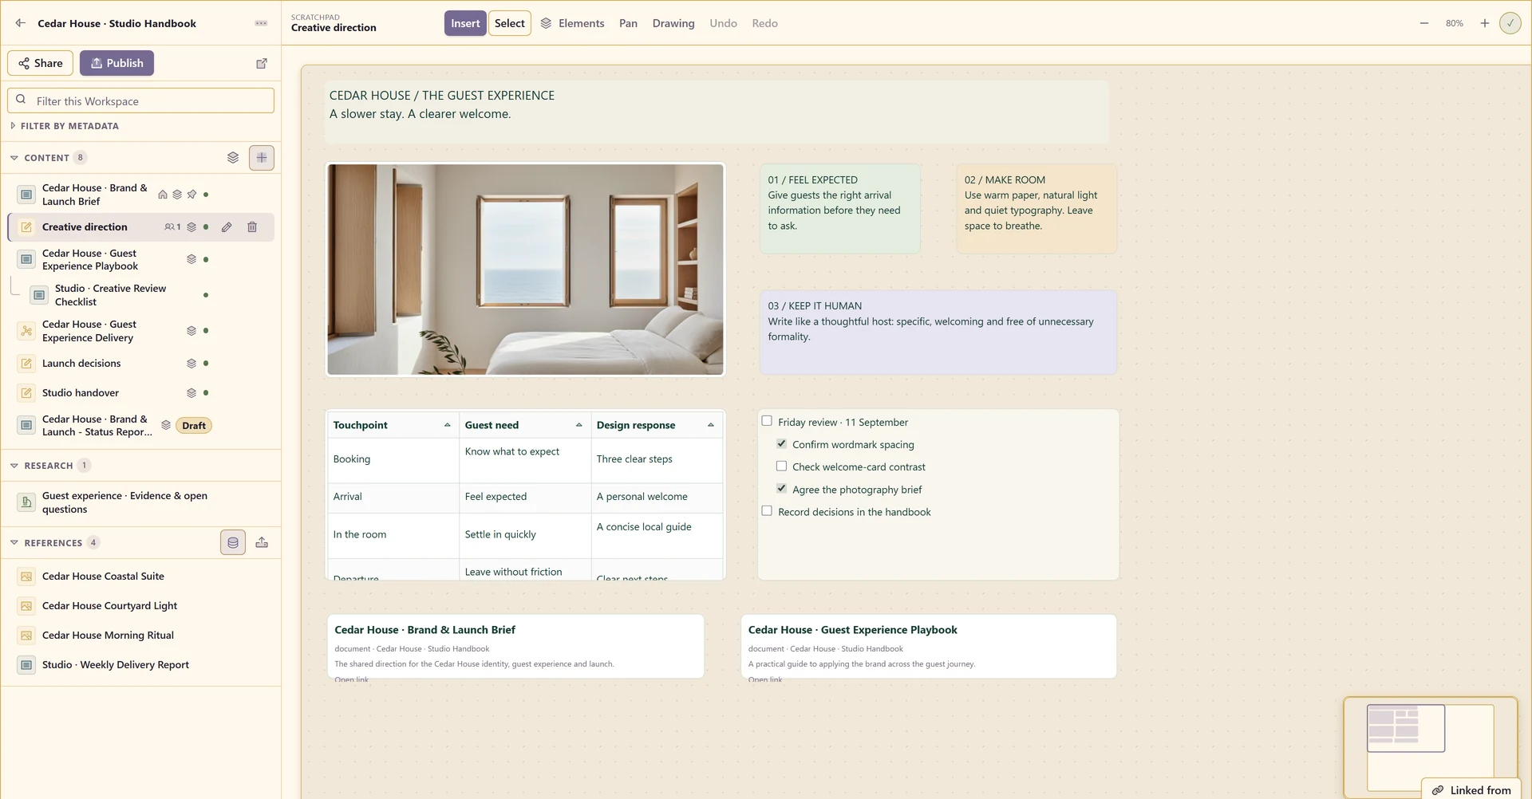The image size is (1532, 799).
Task: Open workspace in new window icon
Action: point(262,63)
